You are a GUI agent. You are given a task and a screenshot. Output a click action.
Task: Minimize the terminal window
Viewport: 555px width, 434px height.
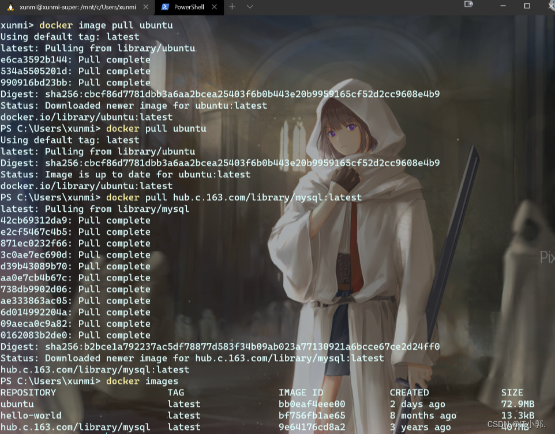(x=503, y=6)
